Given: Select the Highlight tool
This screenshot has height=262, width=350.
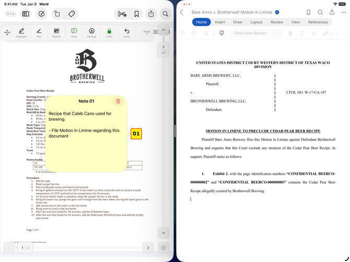Looking at the screenshot, I should [21, 33].
